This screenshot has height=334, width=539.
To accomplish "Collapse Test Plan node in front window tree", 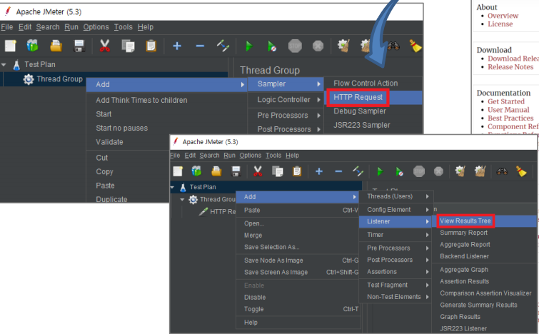I will point(172,187).
